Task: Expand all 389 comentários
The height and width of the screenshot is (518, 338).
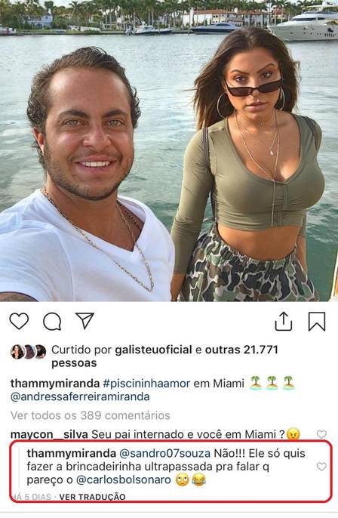Action: [x=90, y=415]
